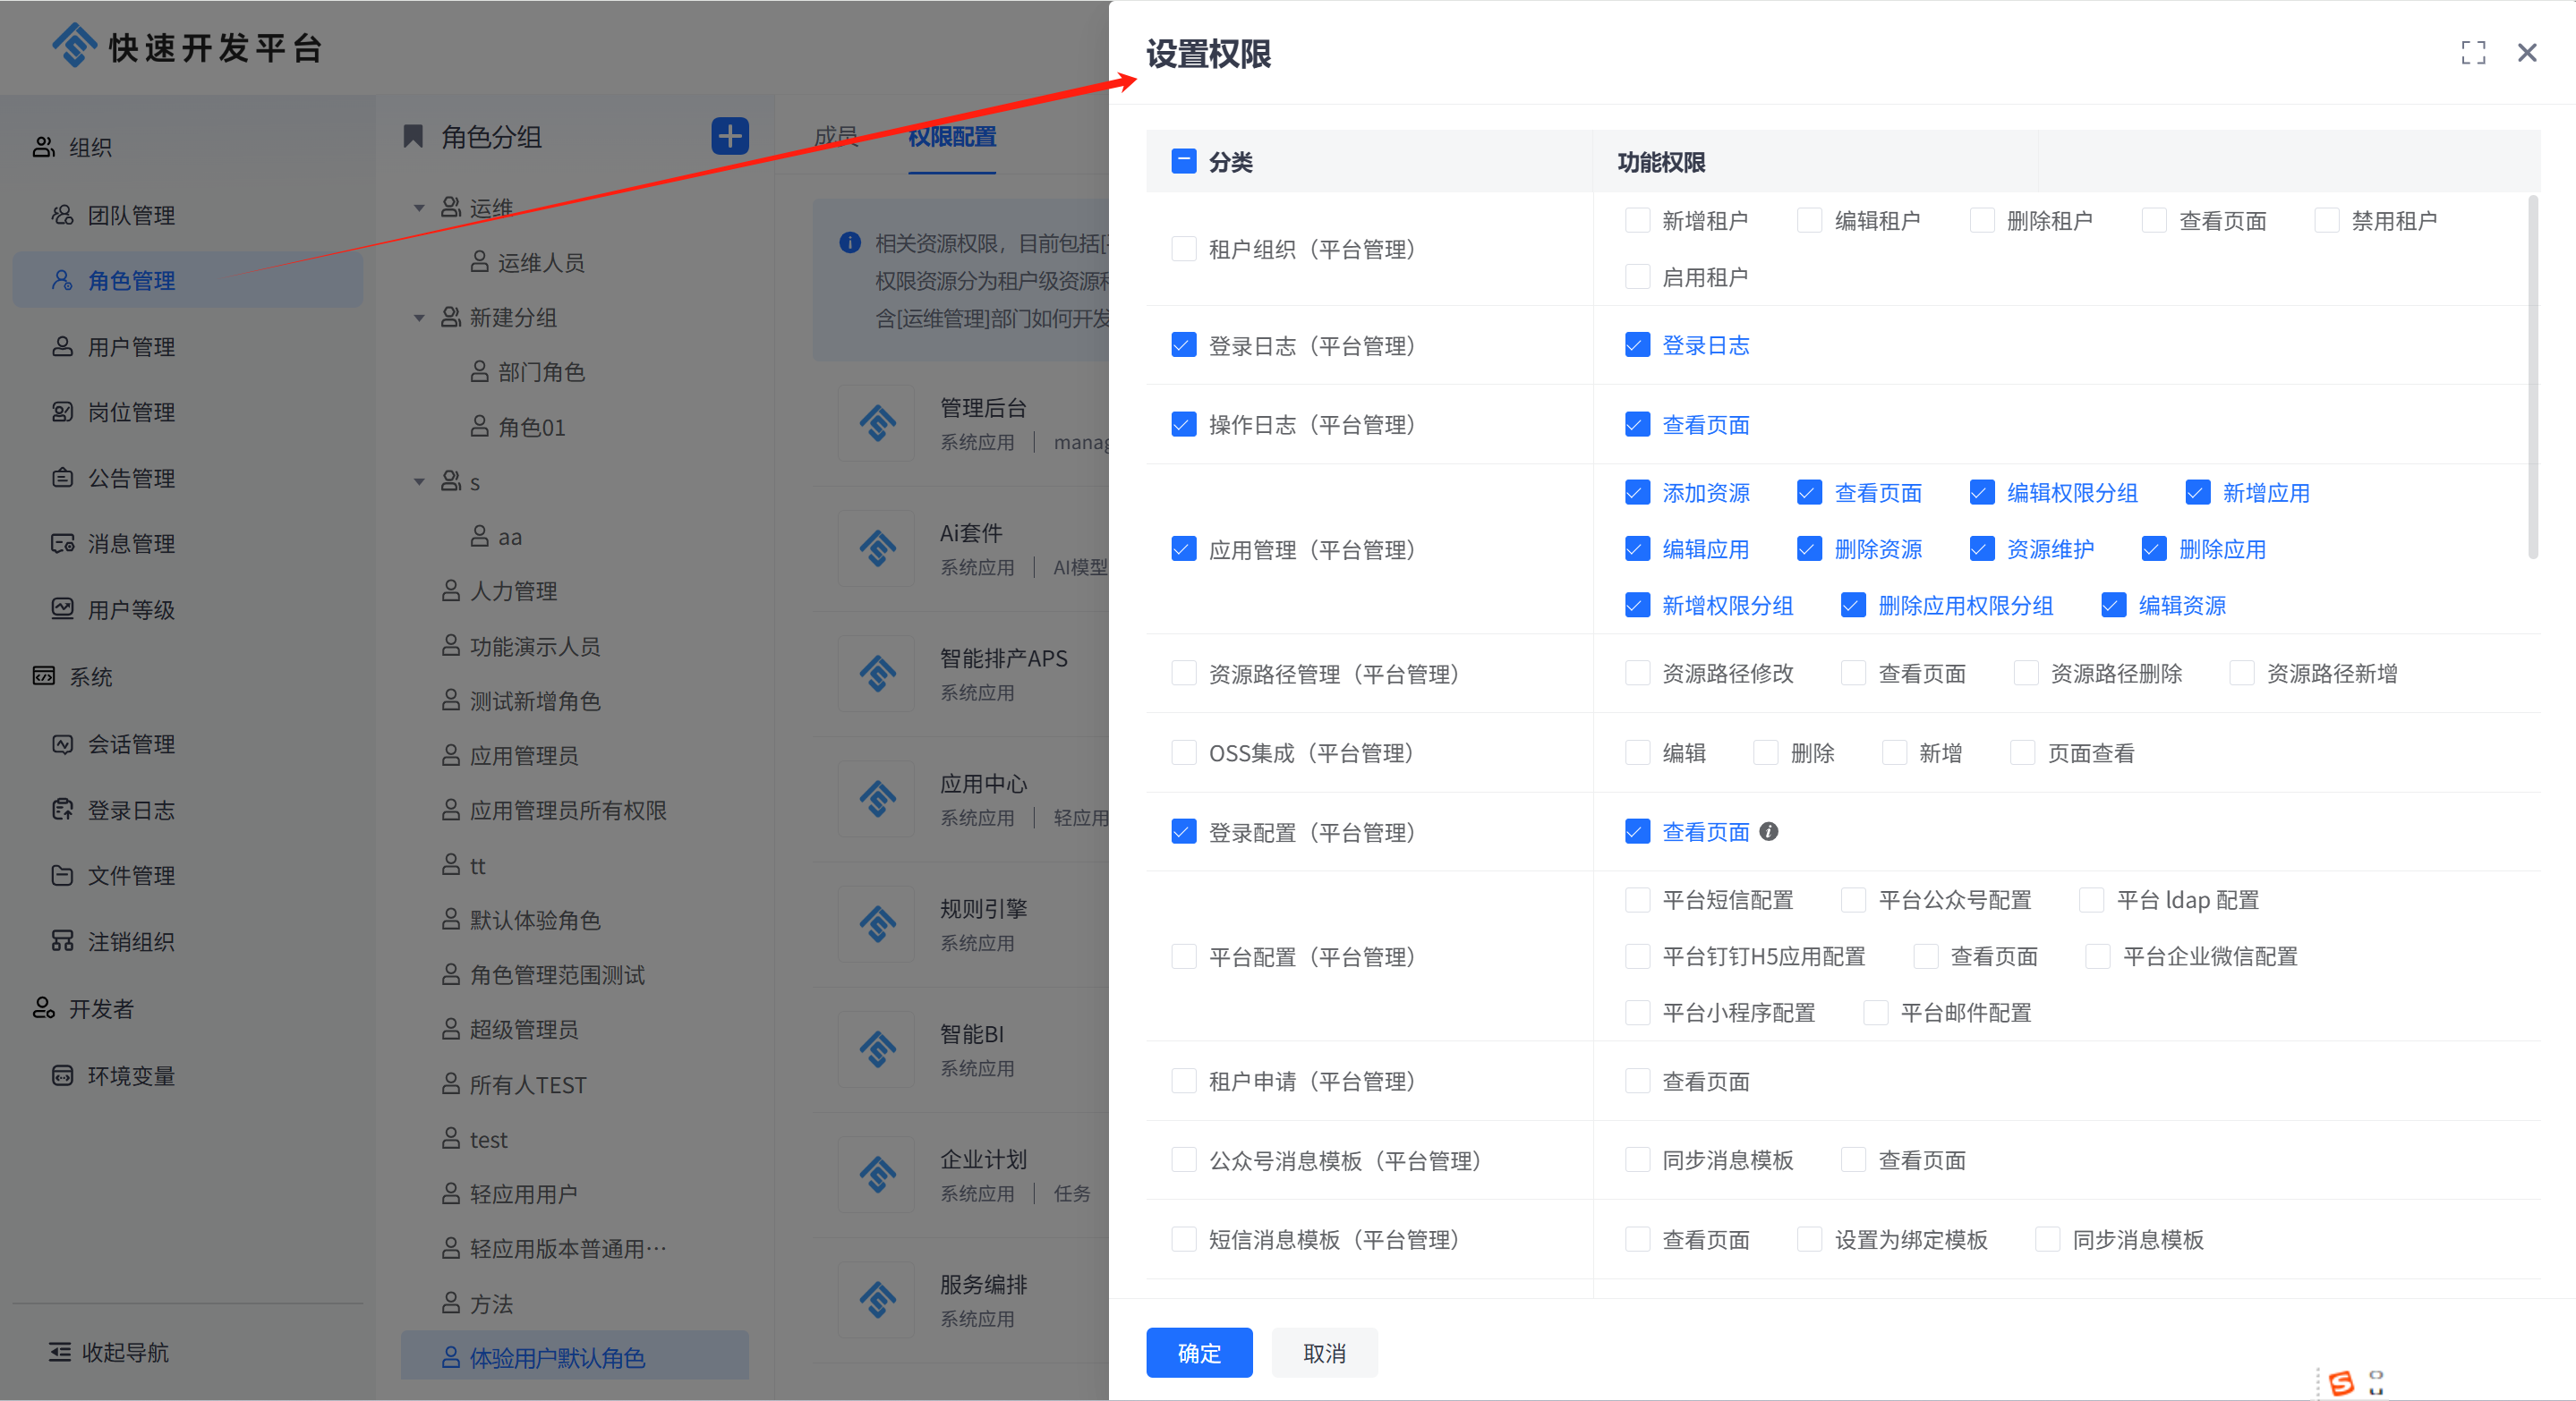This screenshot has width=2576, height=1401.
Task: Click the 智能BI application icon
Action: tap(877, 1049)
